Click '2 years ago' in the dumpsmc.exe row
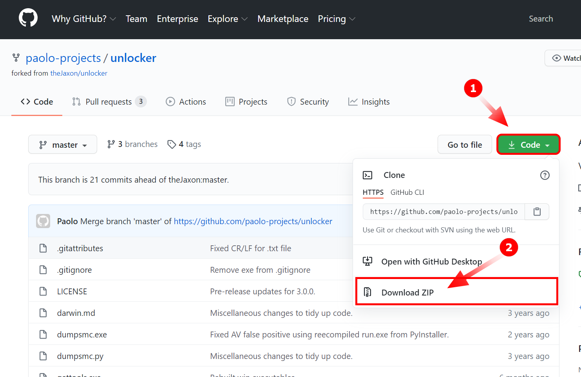581x377 pixels. click(529, 335)
